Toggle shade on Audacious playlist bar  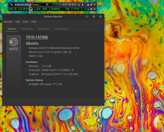[x=91, y=9]
